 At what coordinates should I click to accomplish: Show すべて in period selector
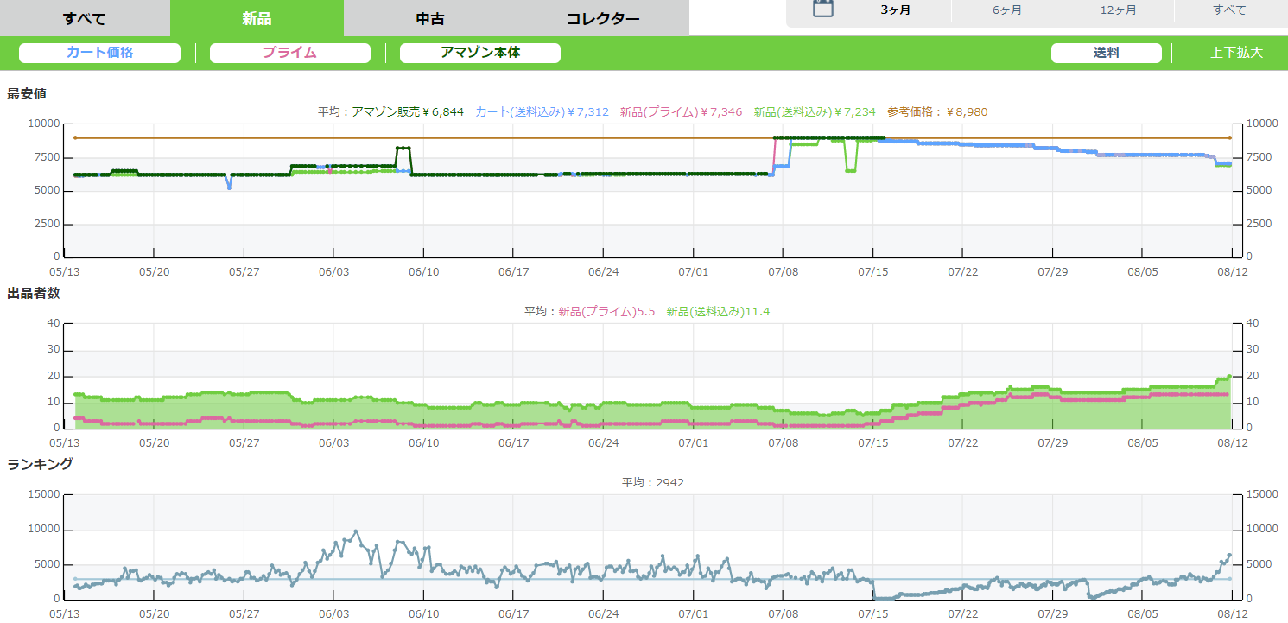[x=1229, y=10]
